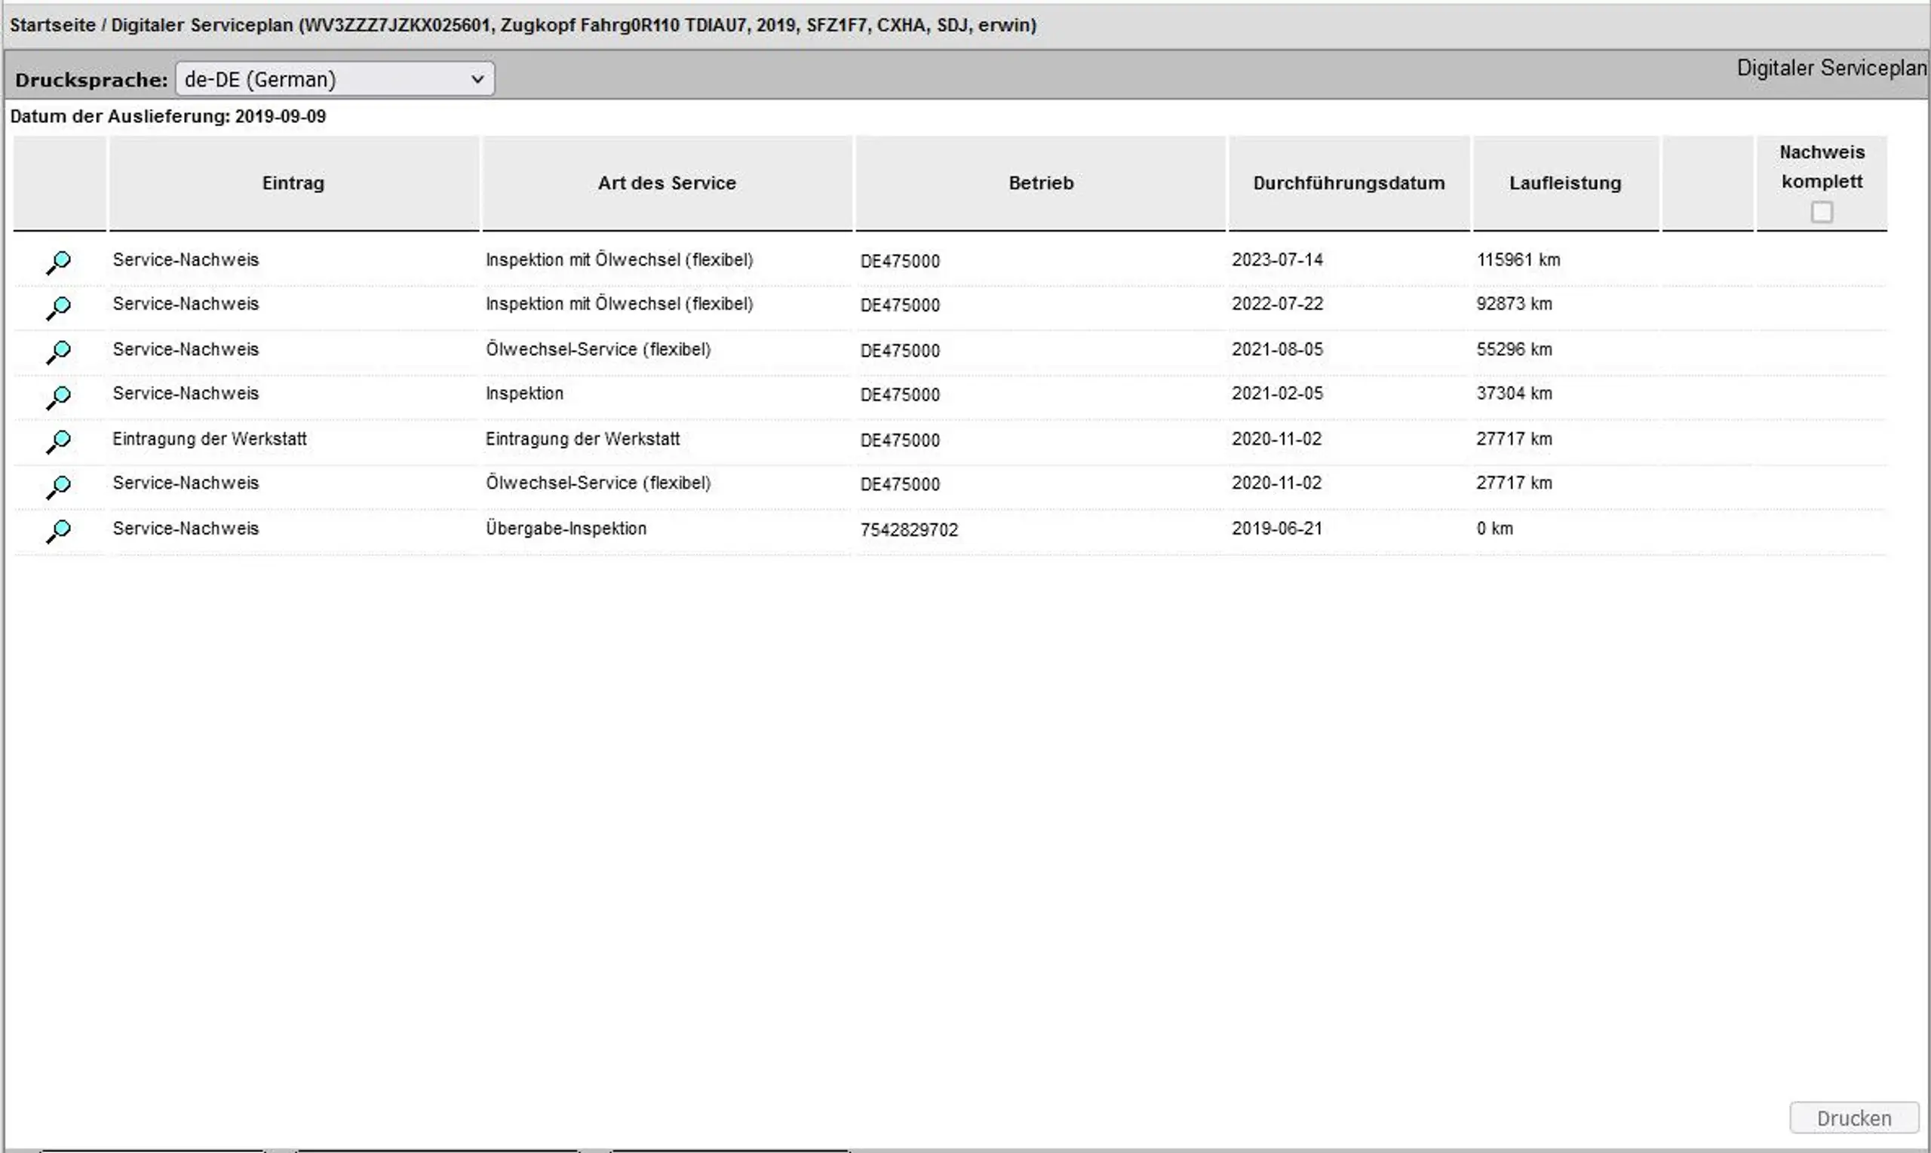This screenshot has width=1931, height=1153.
Task: Click the Laufleistung column header
Action: [1565, 183]
